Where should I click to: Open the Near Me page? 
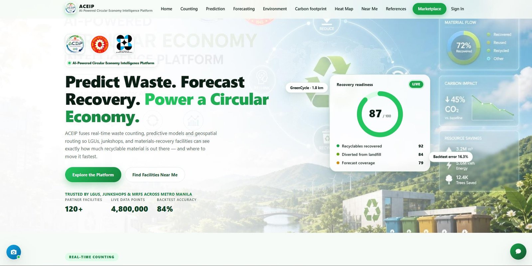pos(369,9)
